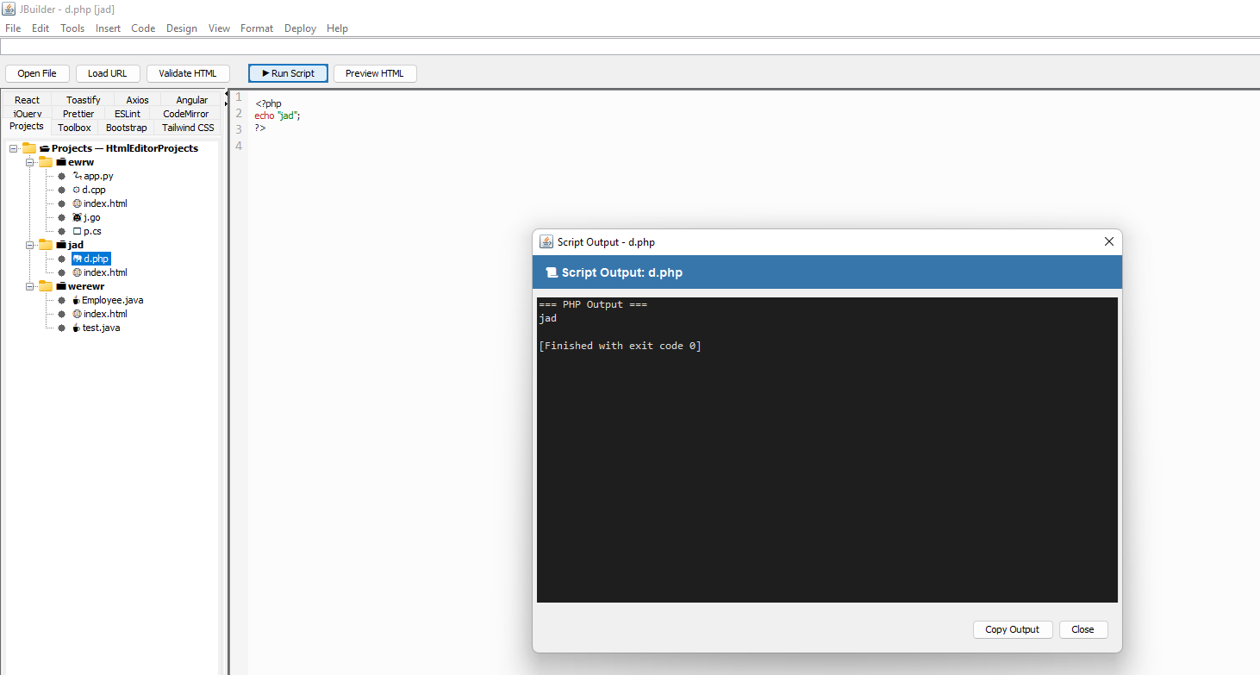Switch to the jQuery tab
The image size is (1260, 675).
point(27,114)
